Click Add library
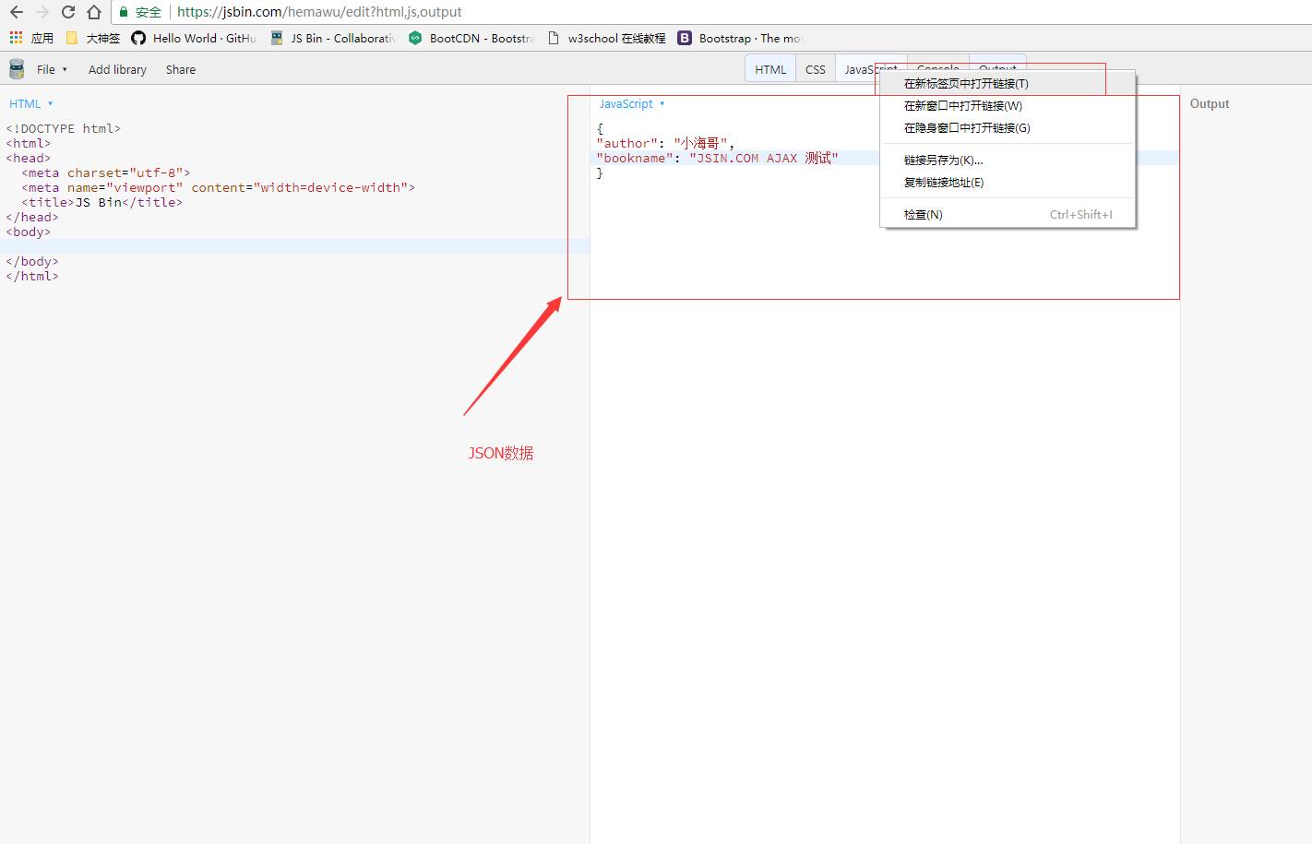This screenshot has height=844, width=1312. coord(117,69)
